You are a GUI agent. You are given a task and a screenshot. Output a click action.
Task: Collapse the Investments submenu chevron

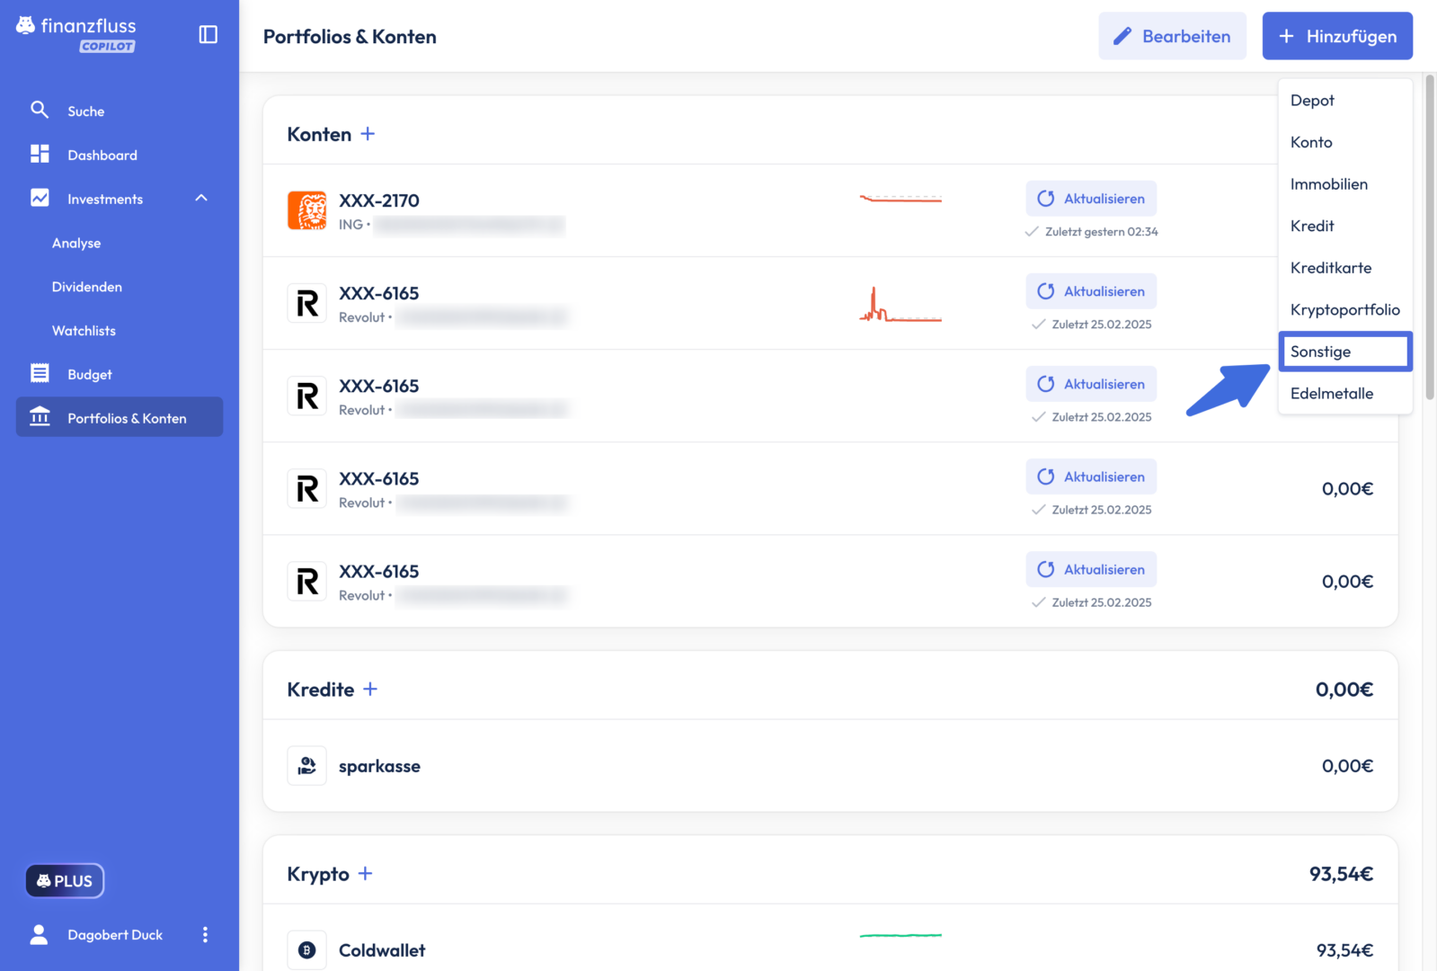pos(201,198)
